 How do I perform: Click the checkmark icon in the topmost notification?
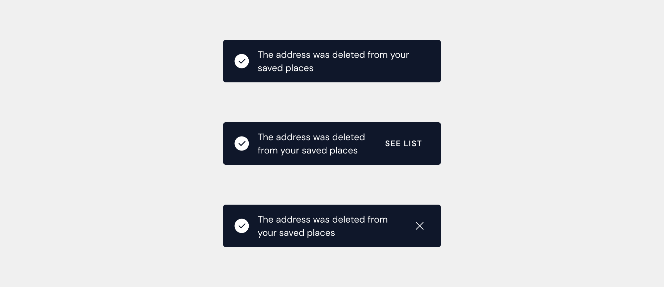tap(242, 61)
